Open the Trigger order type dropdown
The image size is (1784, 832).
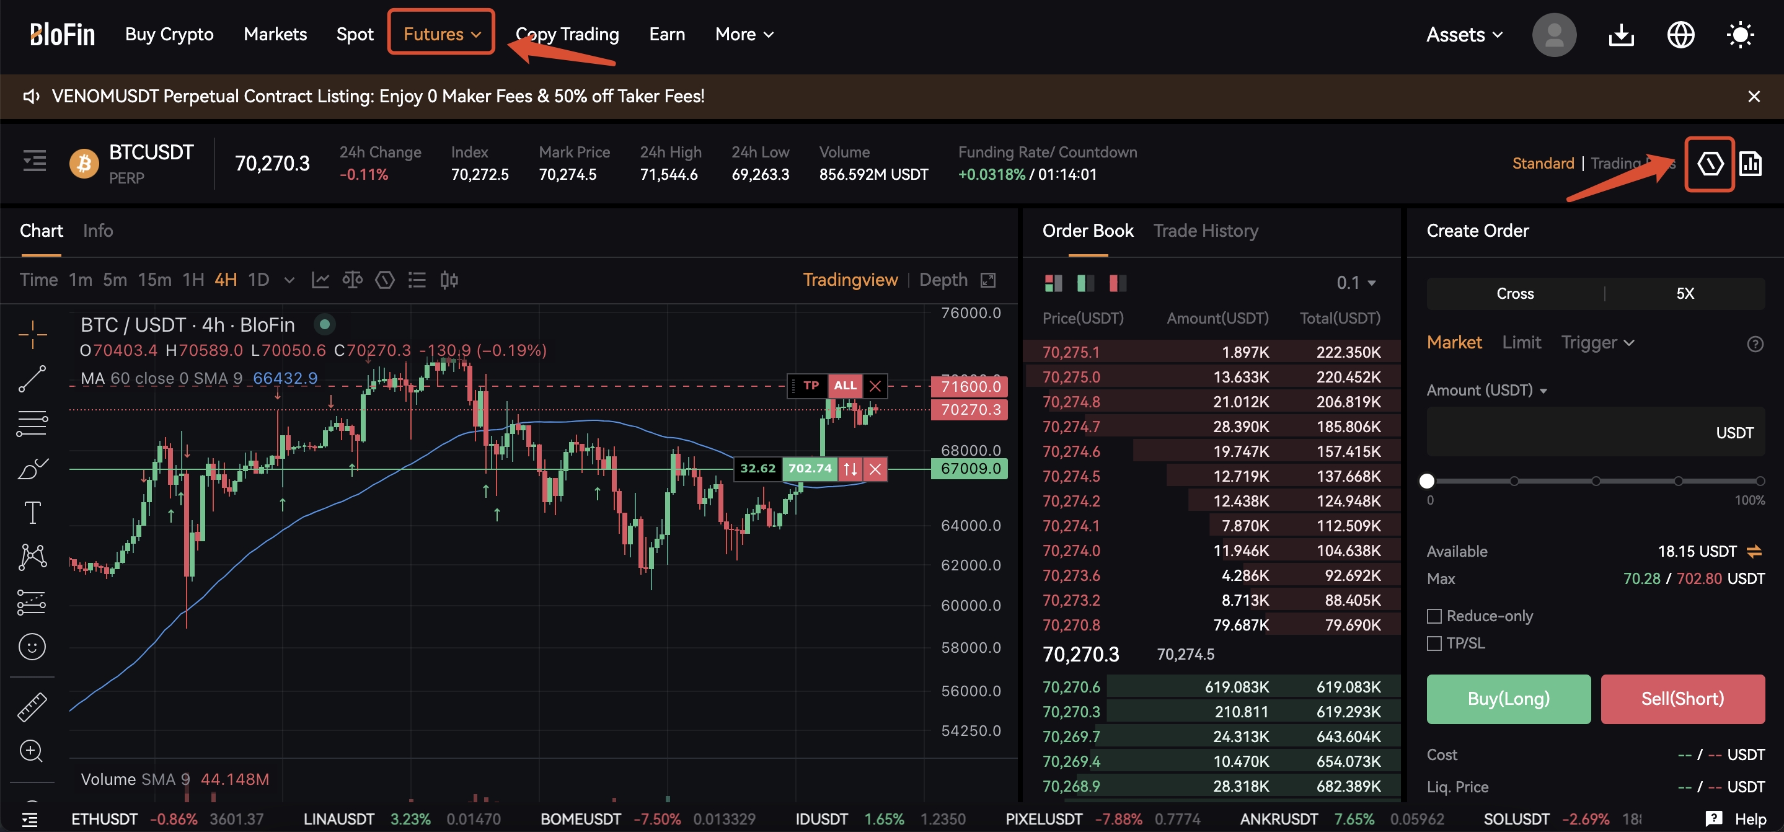pyautogui.click(x=1597, y=342)
